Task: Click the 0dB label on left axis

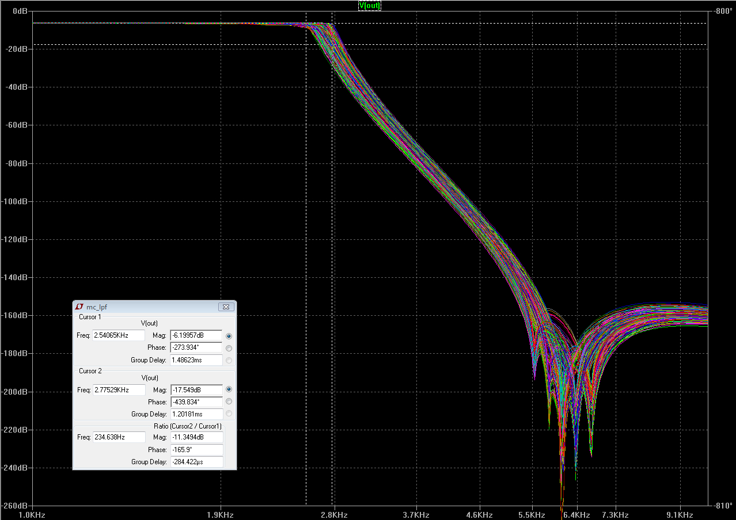Action: pyautogui.click(x=20, y=12)
